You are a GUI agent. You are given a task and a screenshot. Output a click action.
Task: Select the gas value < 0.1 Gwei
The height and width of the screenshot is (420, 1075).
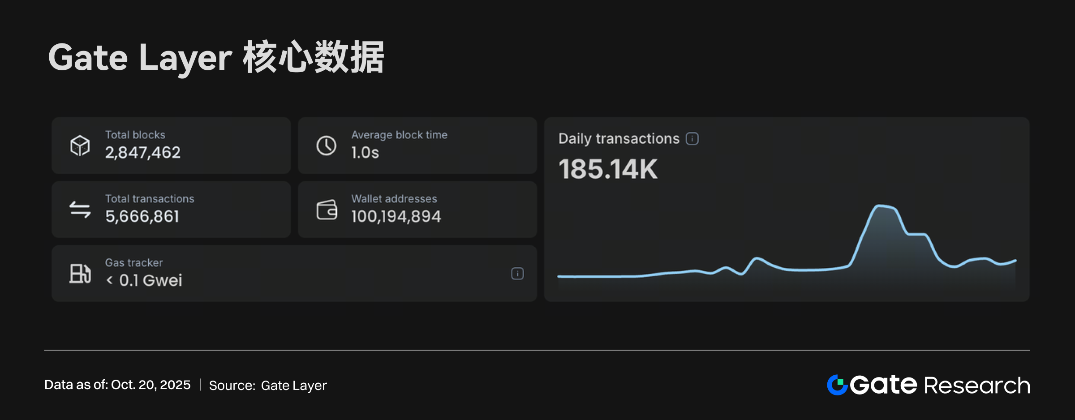tap(144, 280)
